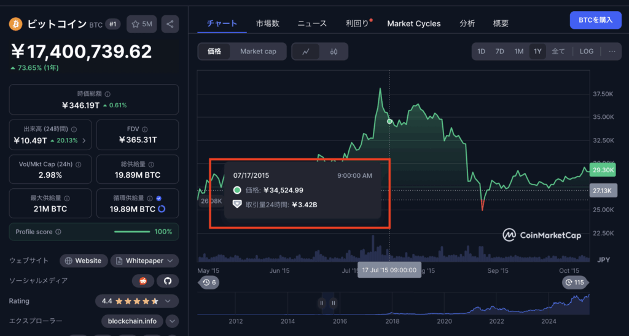The width and height of the screenshot is (629, 336).
Task: Expand more explorers chevron beside blockchain.info
Action: (x=172, y=321)
